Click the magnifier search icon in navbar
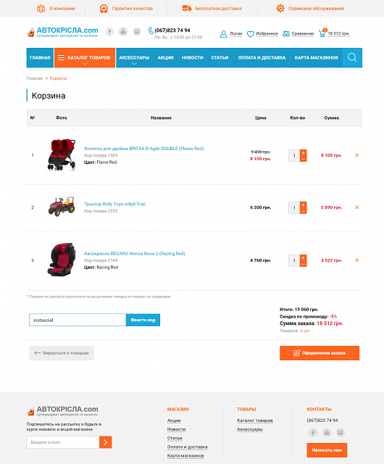Viewport: 384px width, 464px height. 352,57
